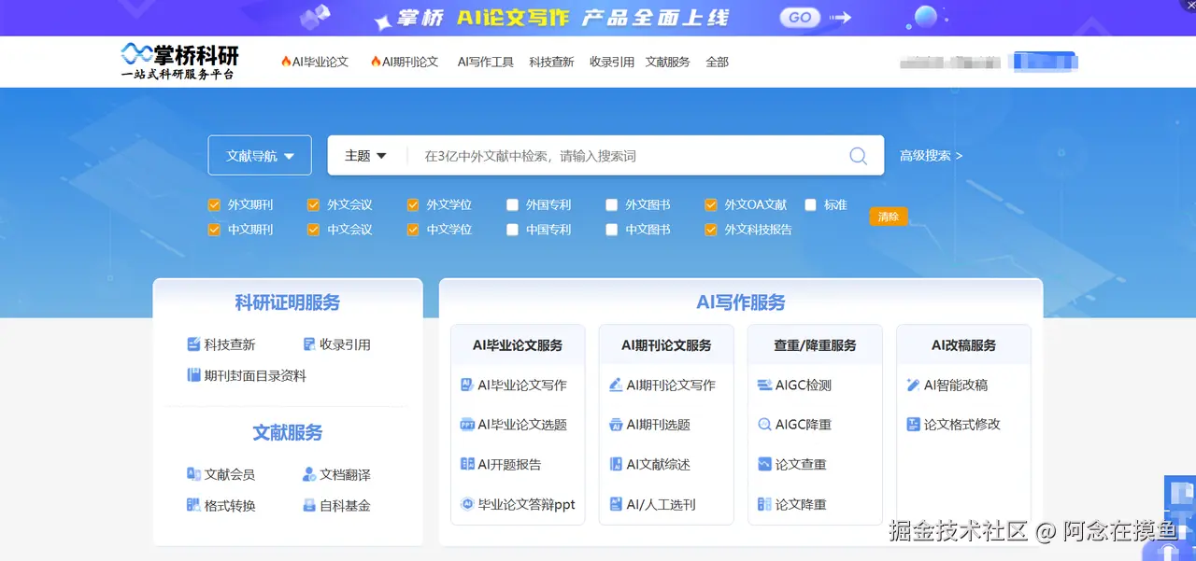This screenshot has height=561, width=1196.
Task: Click the 文献会员 icon
Action: (193, 474)
